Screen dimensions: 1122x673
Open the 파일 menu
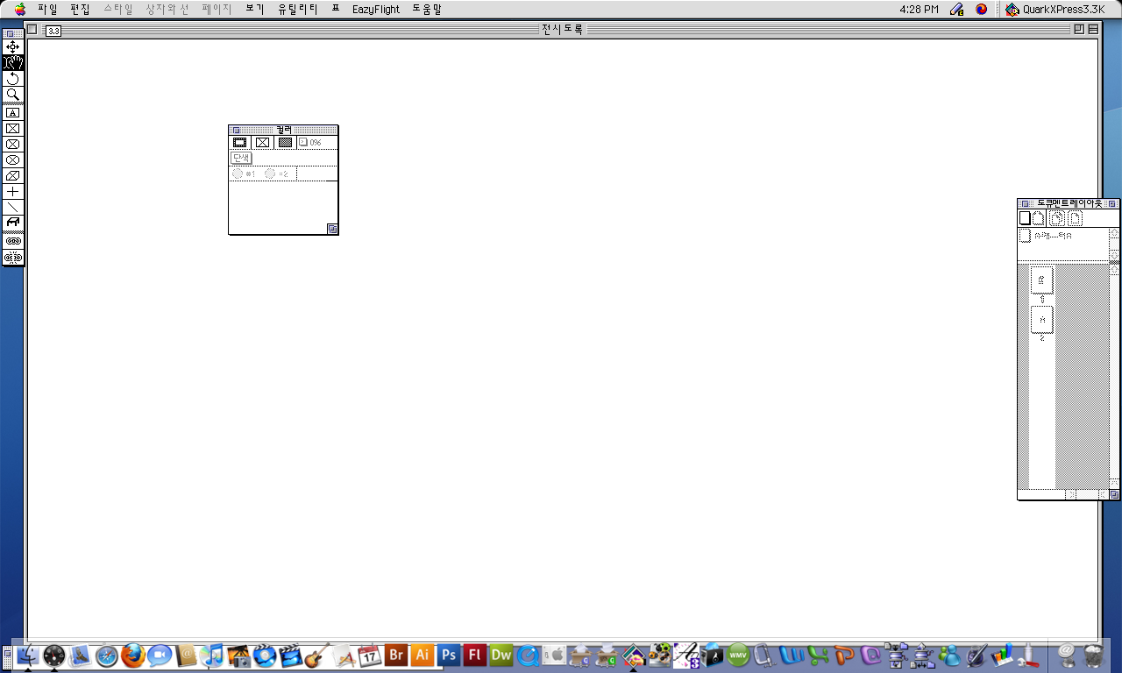(x=47, y=10)
